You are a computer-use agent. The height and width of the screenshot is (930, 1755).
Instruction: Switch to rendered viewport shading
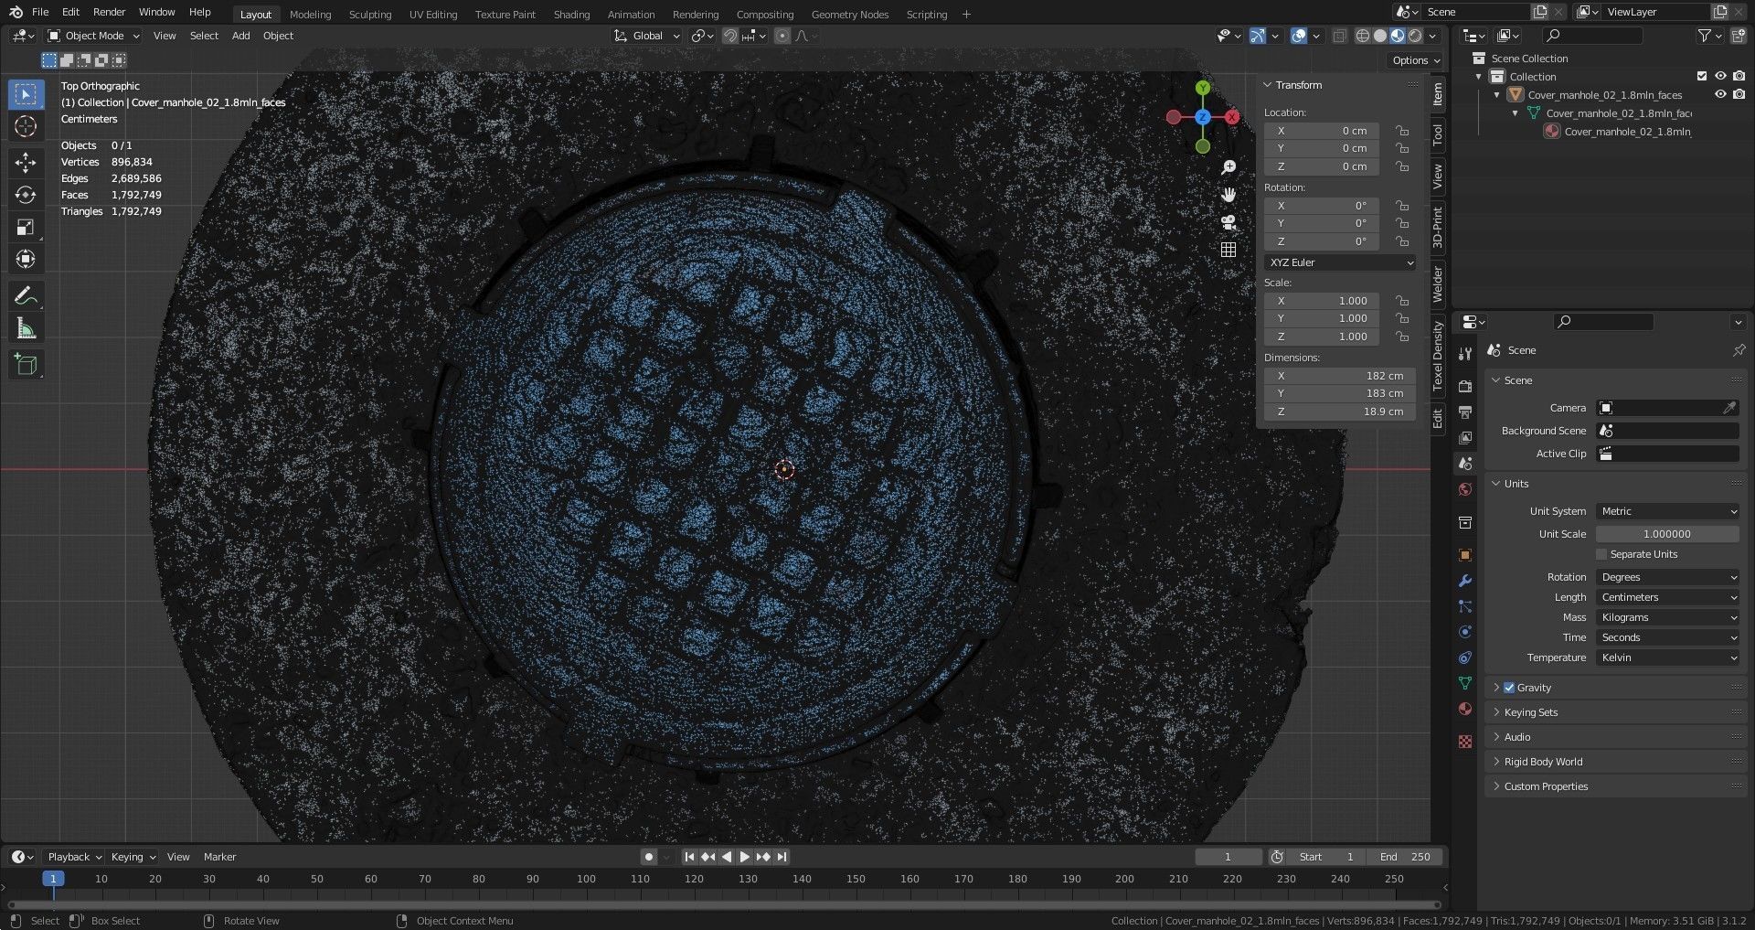(1416, 36)
